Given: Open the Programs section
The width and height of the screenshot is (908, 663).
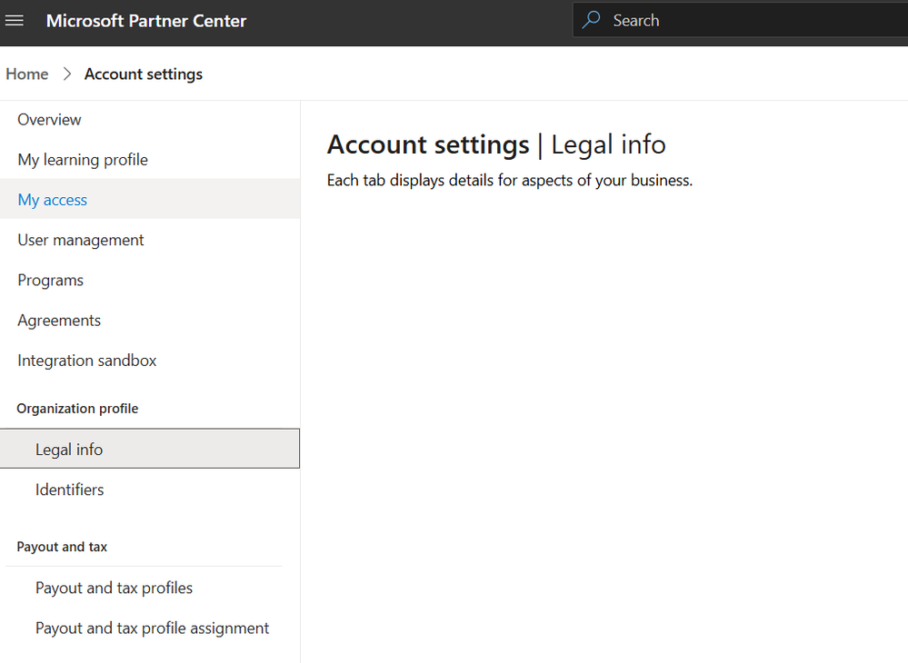Looking at the screenshot, I should coord(51,280).
